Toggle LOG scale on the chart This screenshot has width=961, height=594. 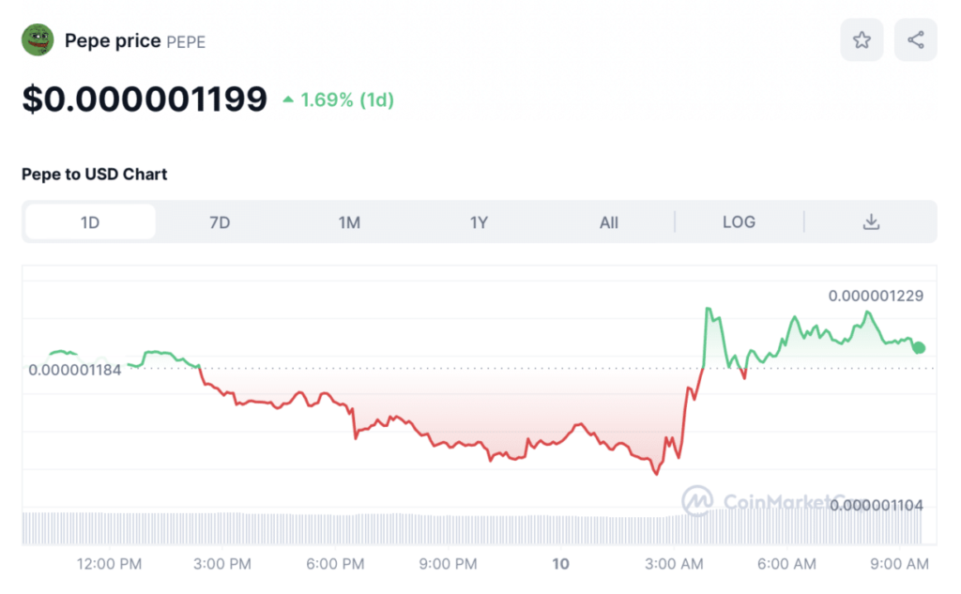tap(739, 222)
